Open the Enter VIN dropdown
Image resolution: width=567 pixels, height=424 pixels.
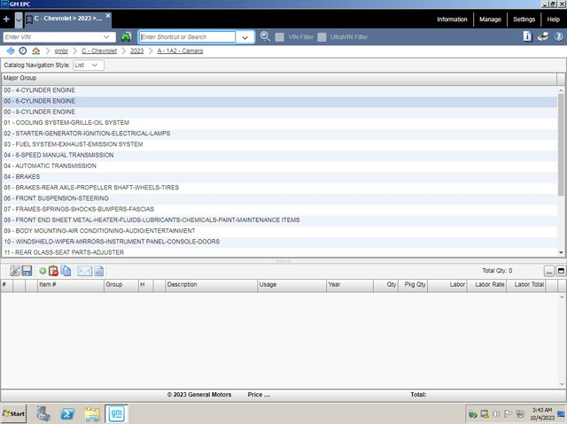click(x=106, y=37)
